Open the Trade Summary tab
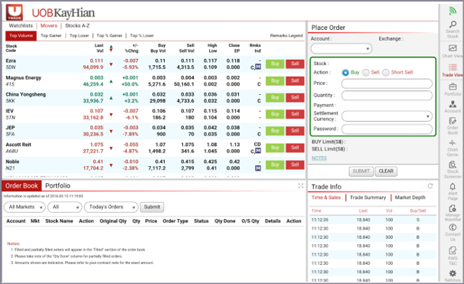464x284 pixels. (368, 197)
